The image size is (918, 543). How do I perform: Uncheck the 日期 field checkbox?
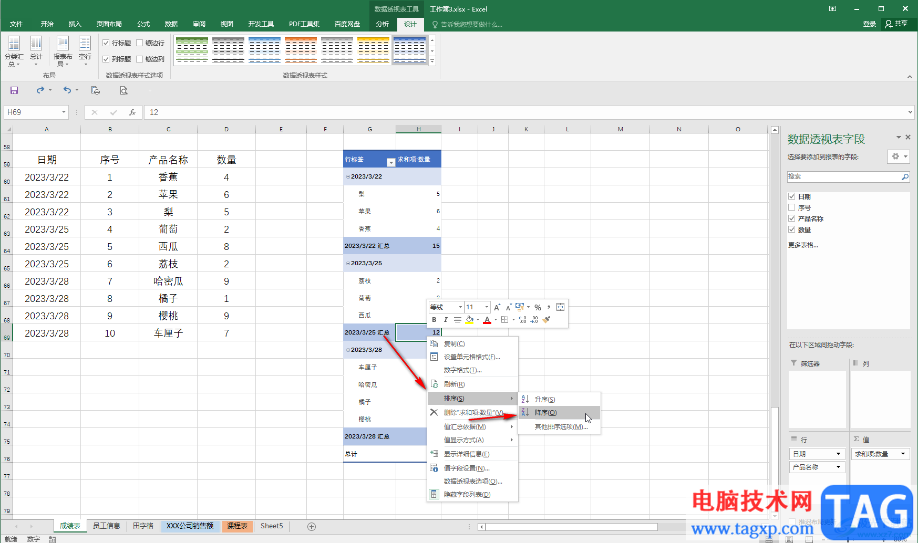coord(792,196)
